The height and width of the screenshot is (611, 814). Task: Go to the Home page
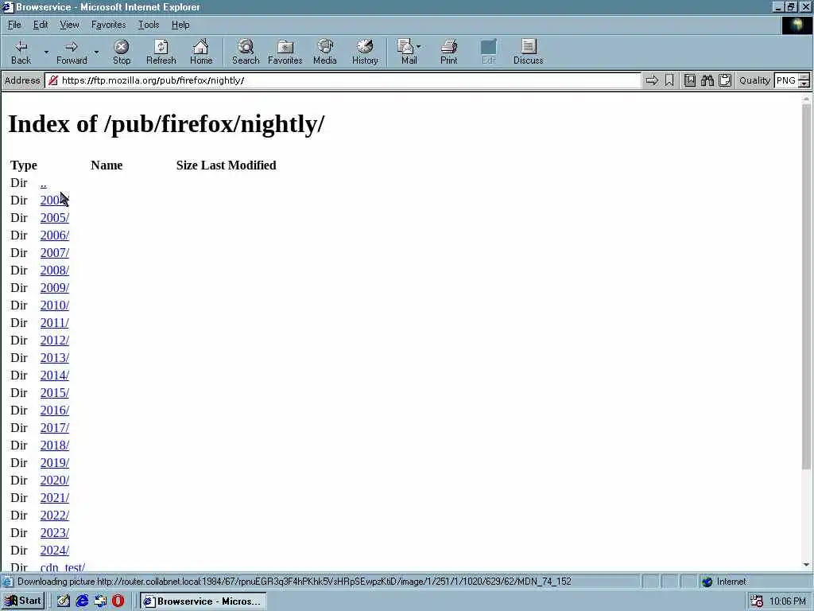pyautogui.click(x=201, y=52)
